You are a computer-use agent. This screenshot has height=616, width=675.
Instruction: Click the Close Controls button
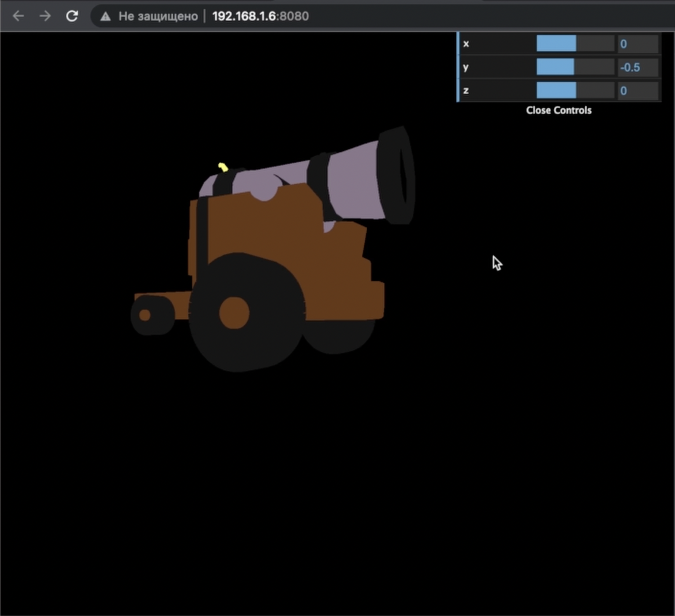[559, 110]
